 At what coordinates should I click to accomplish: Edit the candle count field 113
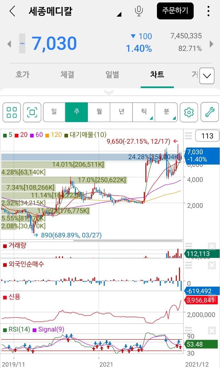tap(207, 136)
